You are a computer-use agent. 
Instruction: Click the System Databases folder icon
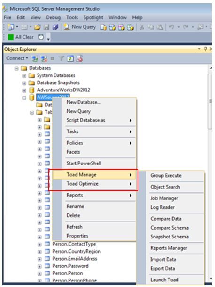tap(32, 75)
